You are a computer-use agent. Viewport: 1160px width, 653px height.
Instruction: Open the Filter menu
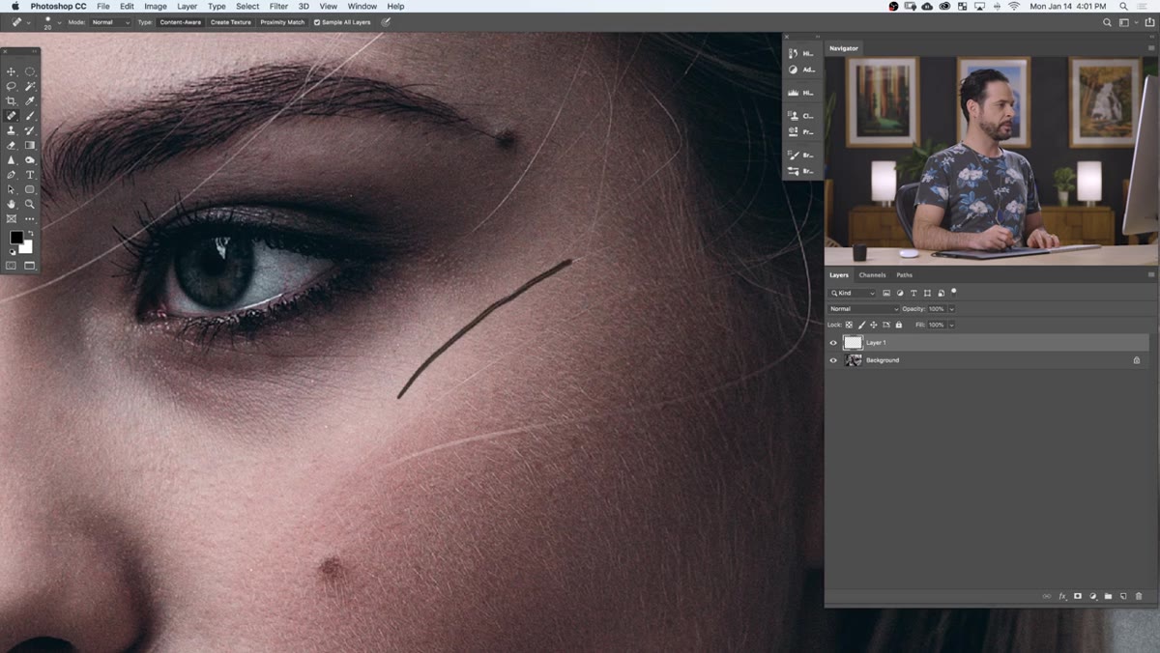point(278,6)
